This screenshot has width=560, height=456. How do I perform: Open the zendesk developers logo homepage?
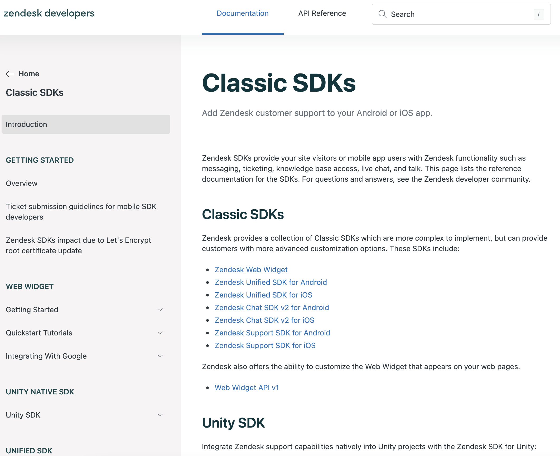tap(49, 13)
